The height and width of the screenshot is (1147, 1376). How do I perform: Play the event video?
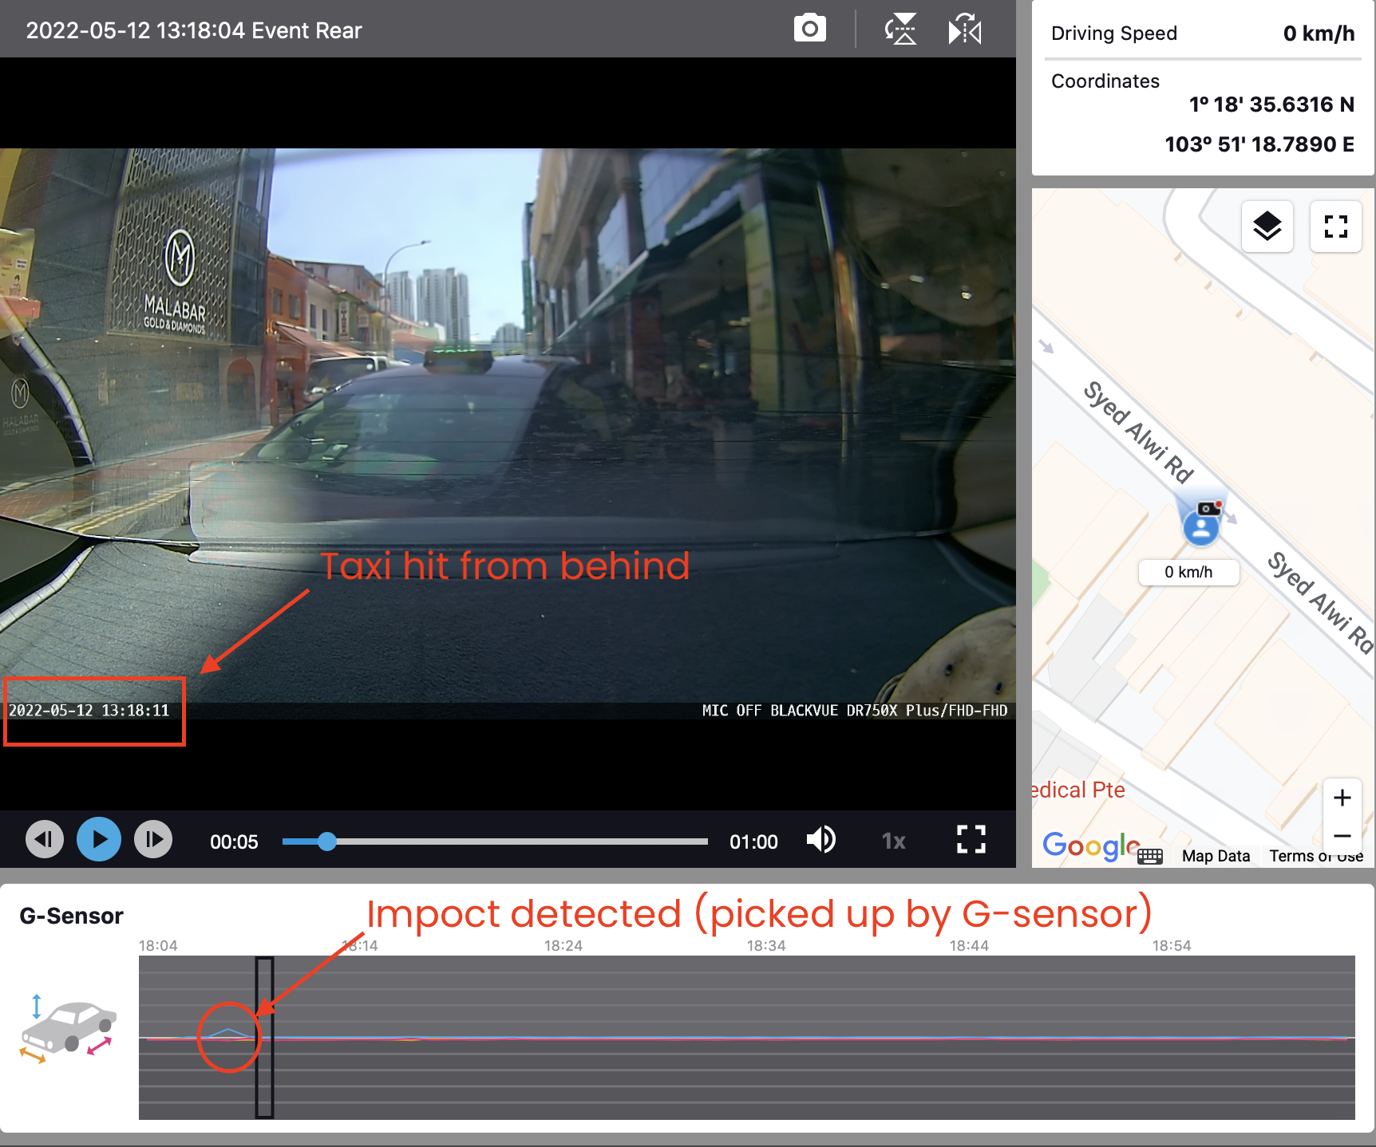coord(99,840)
